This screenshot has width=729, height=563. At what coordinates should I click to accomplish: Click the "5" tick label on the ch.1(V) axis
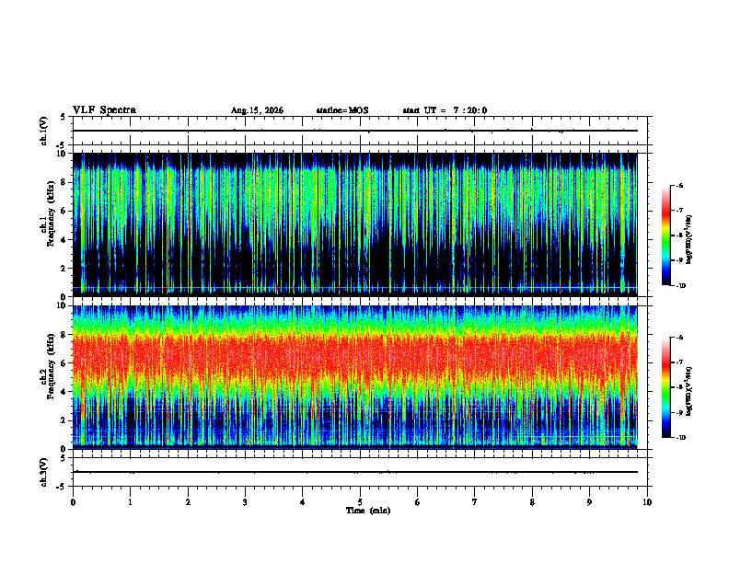(64, 117)
